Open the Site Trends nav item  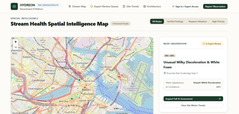point(131,6)
